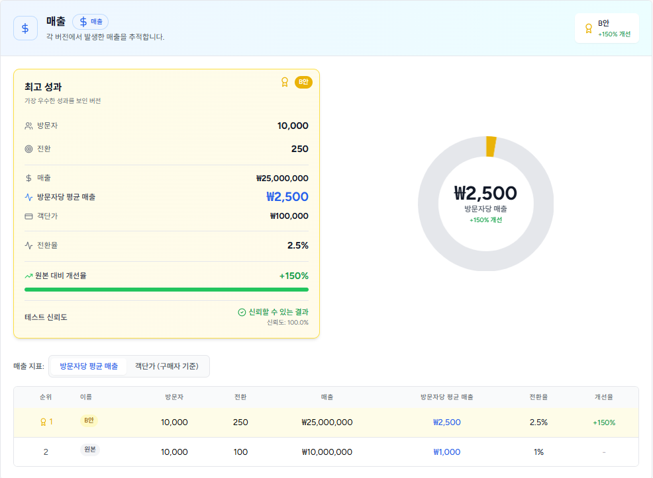Click the visitors icon next to 방문자
This screenshot has width=653, height=478.
point(28,126)
